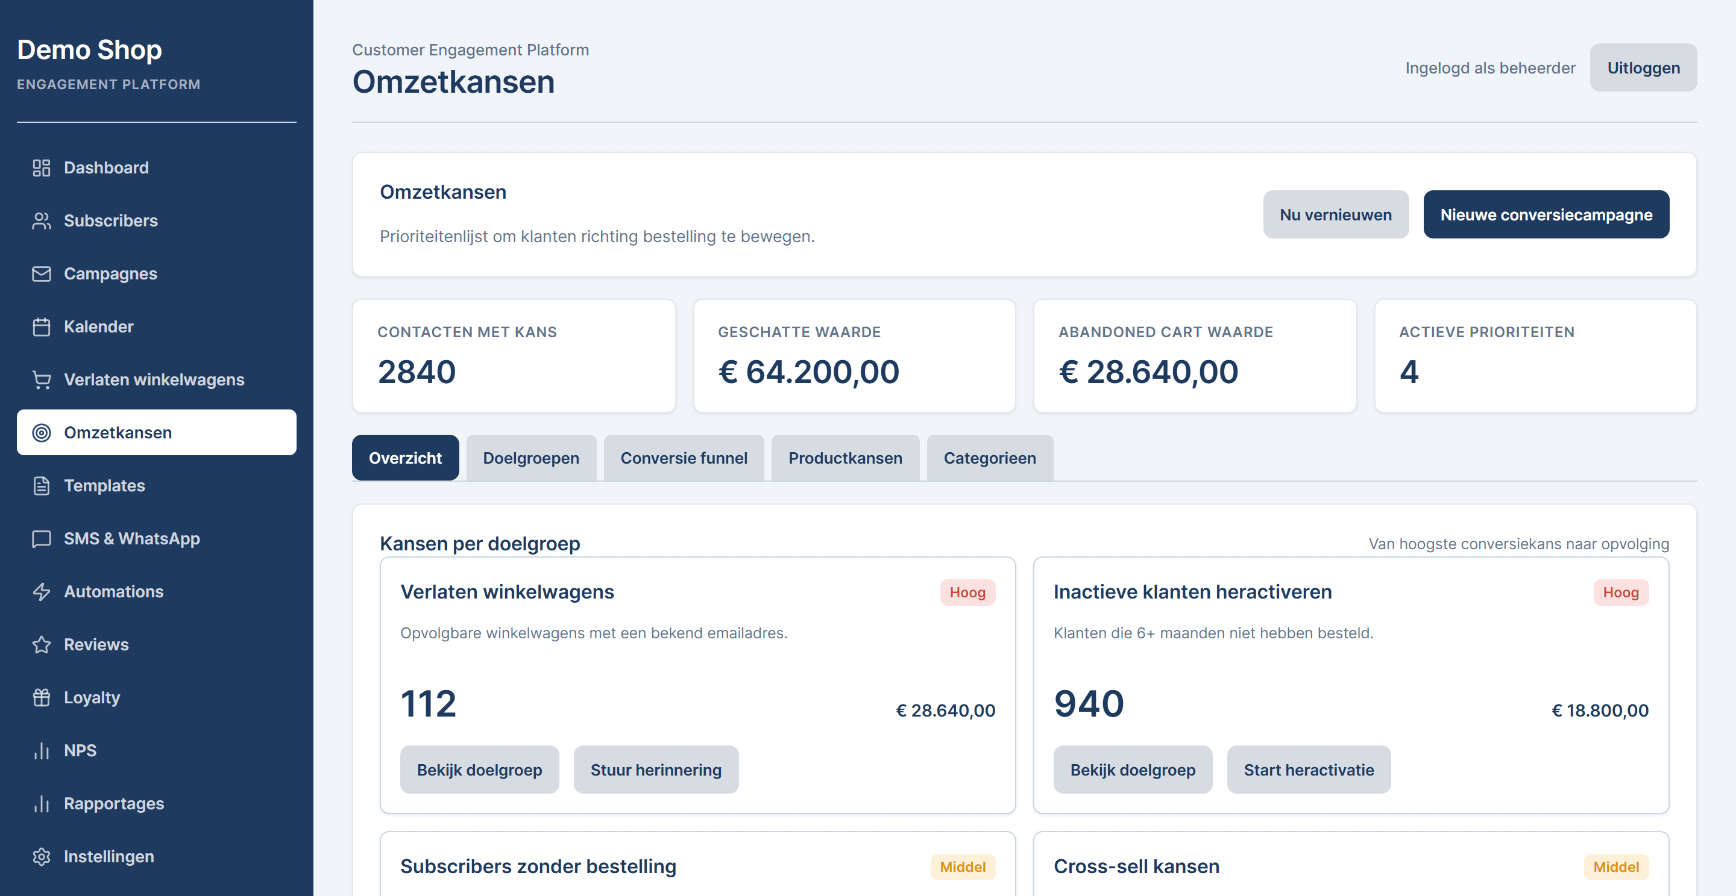Click Bekijk doelgroep under Inactieve klanten
The height and width of the screenshot is (896, 1736).
tap(1133, 770)
